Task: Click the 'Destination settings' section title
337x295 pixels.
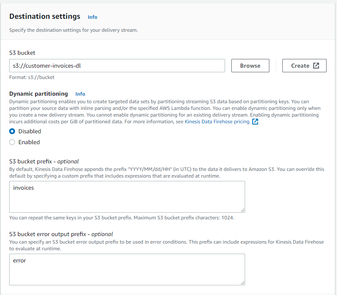Action: click(x=45, y=17)
